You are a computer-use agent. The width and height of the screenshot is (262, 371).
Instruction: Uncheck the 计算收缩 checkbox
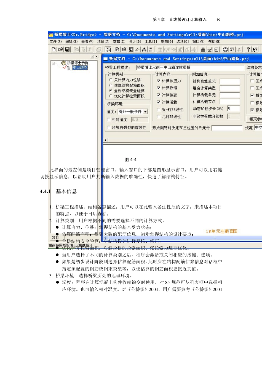tap(158, 88)
